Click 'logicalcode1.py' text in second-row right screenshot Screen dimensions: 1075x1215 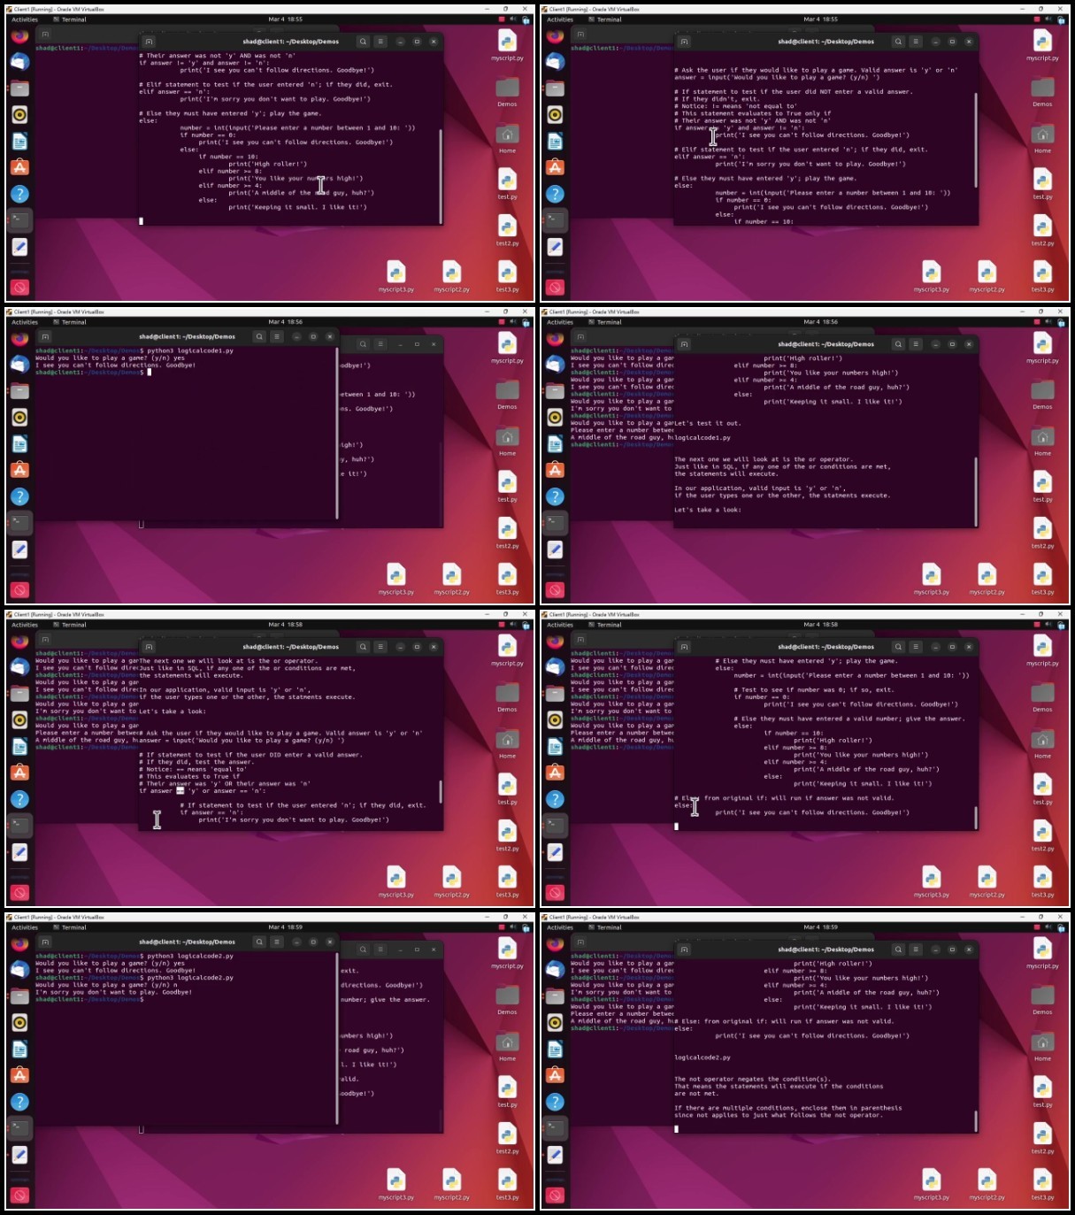703,437
